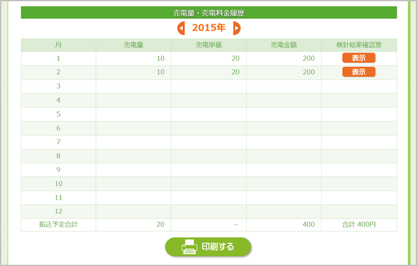
Task: Select the 売電金額 column header
Action: point(283,45)
